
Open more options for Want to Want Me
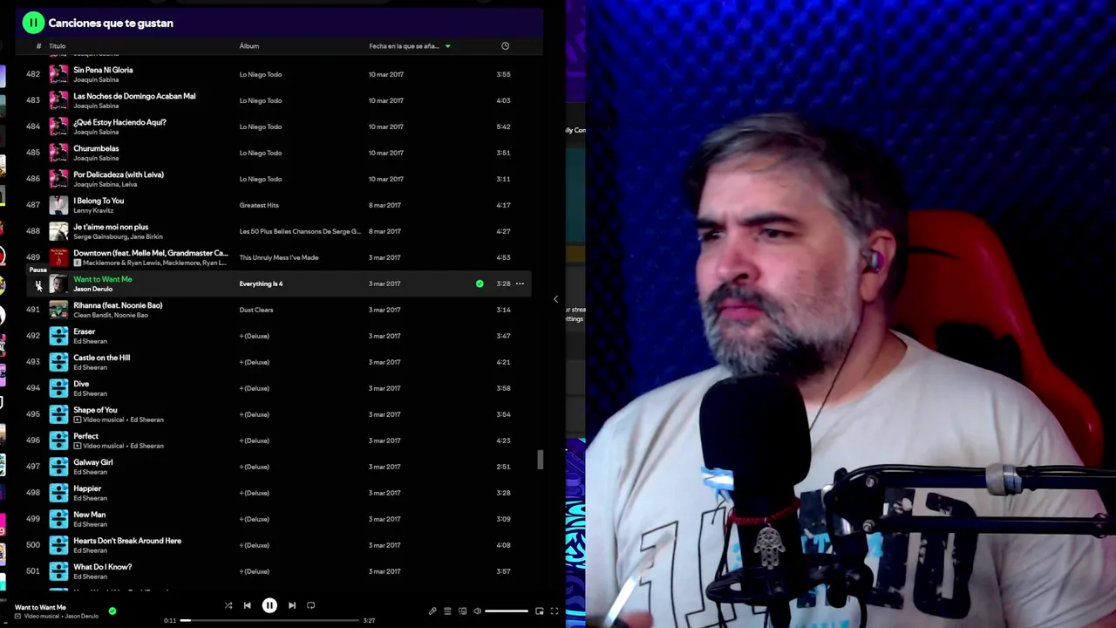[520, 283]
